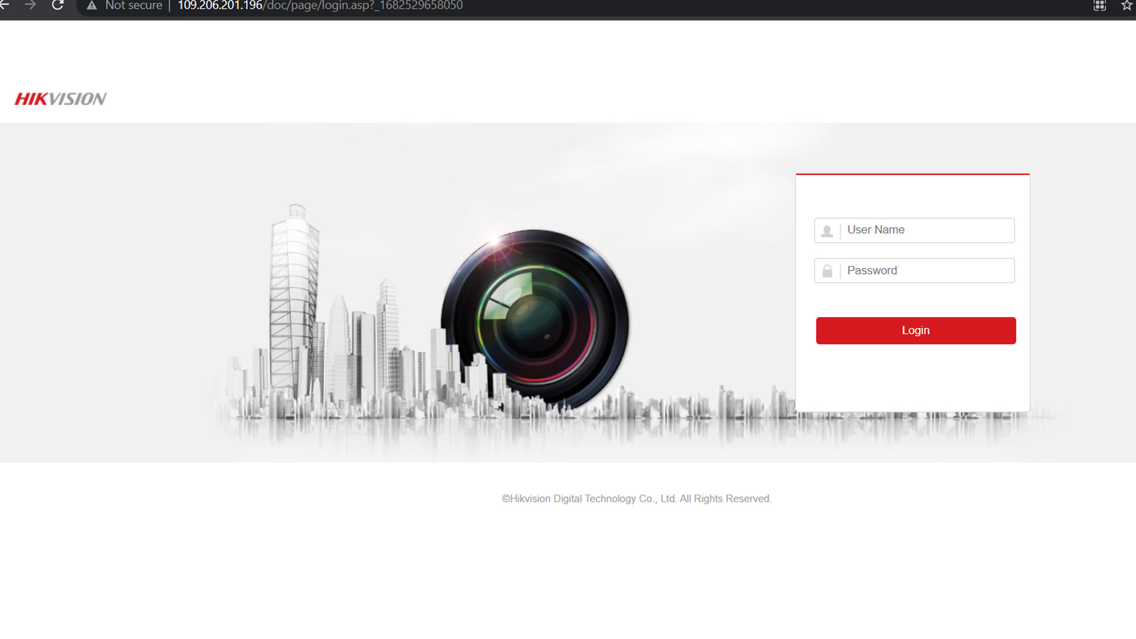Click the red Login button
Screen dimensions: 1136x639
coord(916,330)
